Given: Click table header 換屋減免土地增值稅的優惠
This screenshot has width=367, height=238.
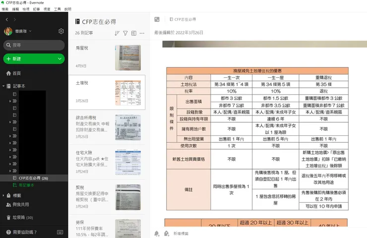Looking at the screenshot, I should 257,71.
